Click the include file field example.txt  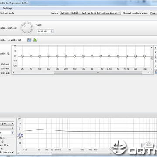point(17,40)
